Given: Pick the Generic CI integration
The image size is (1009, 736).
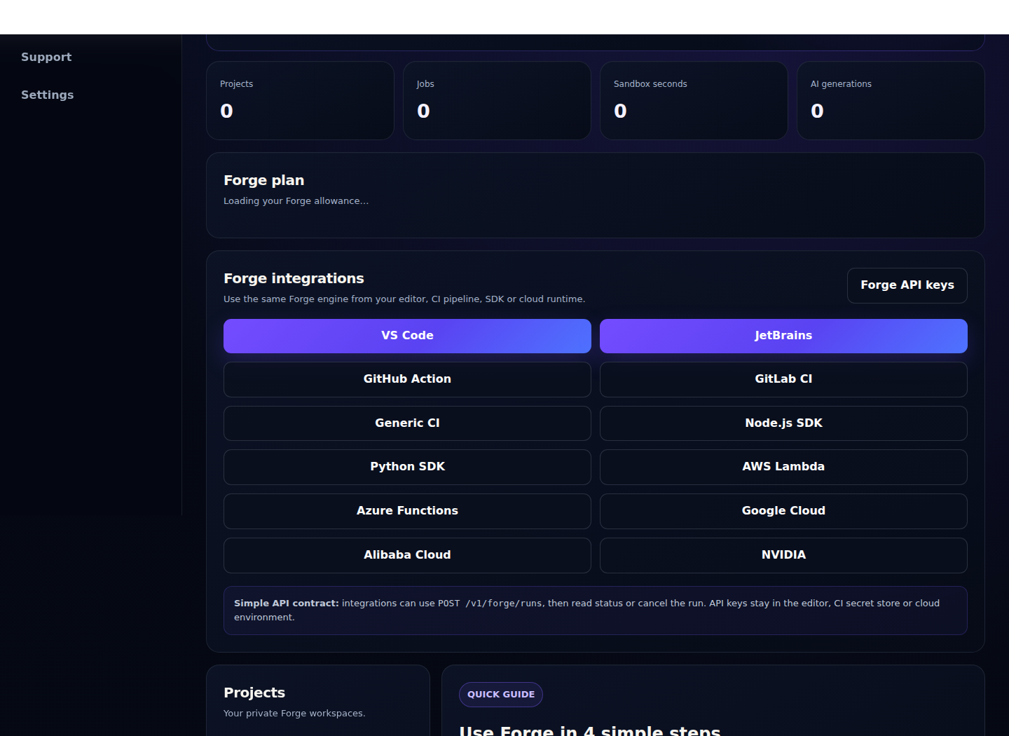Looking at the screenshot, I should tap(407, 423).
